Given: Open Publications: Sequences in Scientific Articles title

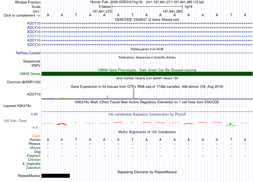Looking at the screenshot, I should (147, 57).
